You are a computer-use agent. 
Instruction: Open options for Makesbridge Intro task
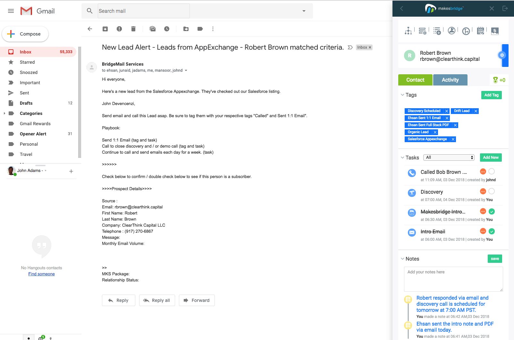(483, 211)
